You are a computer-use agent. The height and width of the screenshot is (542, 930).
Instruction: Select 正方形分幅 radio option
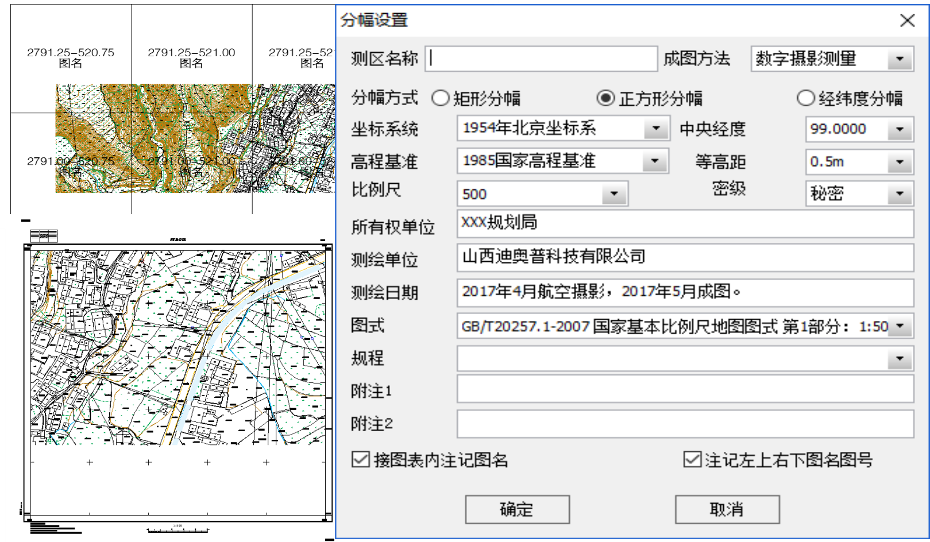click(605, 98)
